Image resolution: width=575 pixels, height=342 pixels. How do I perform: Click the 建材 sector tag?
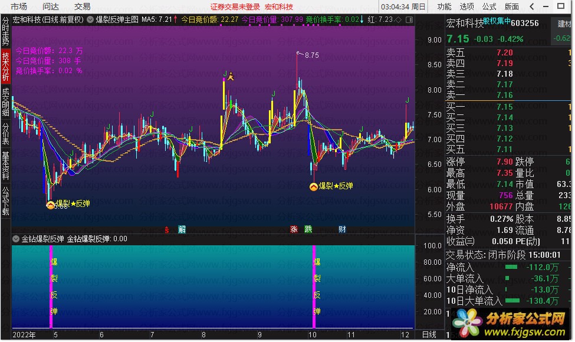(x=564, y=24)
